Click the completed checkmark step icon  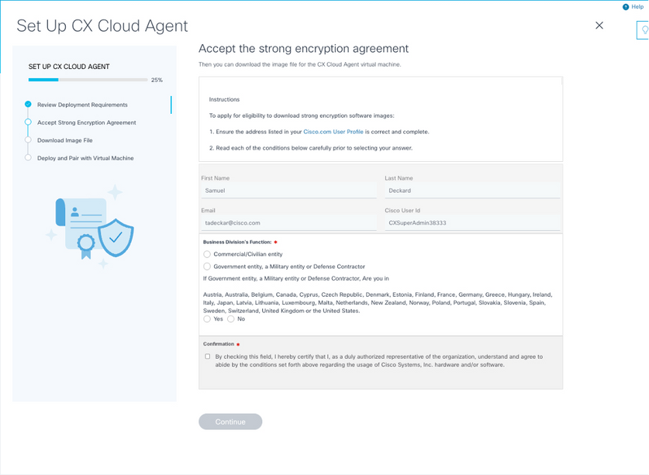click(x=28, y=105)
